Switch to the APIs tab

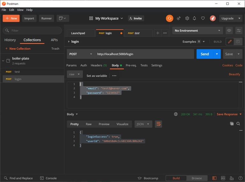tap(54, 40)
